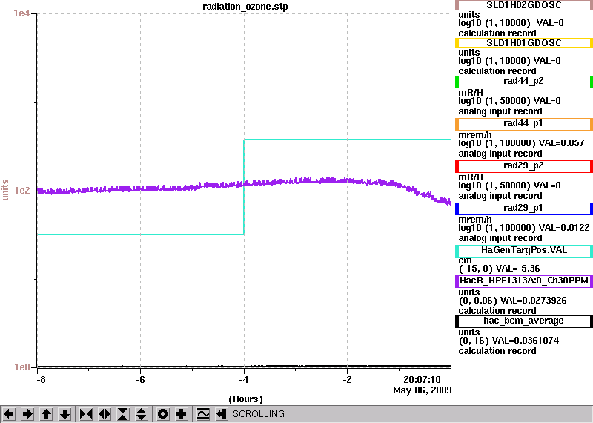
Task: Pan the graph down with down-arrow button
Action: (65, 414)
